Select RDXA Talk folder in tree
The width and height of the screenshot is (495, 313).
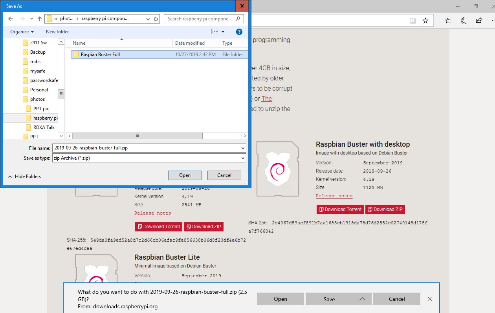click(44, 127)
